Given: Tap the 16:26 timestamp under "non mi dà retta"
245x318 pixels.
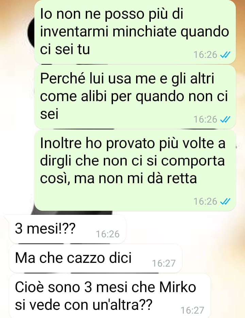Looking at the screenshot, I should point(205,201).
